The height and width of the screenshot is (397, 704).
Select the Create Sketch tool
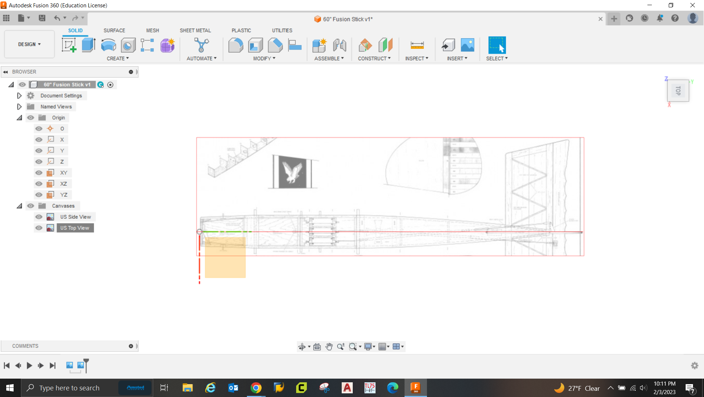point(69,45)
